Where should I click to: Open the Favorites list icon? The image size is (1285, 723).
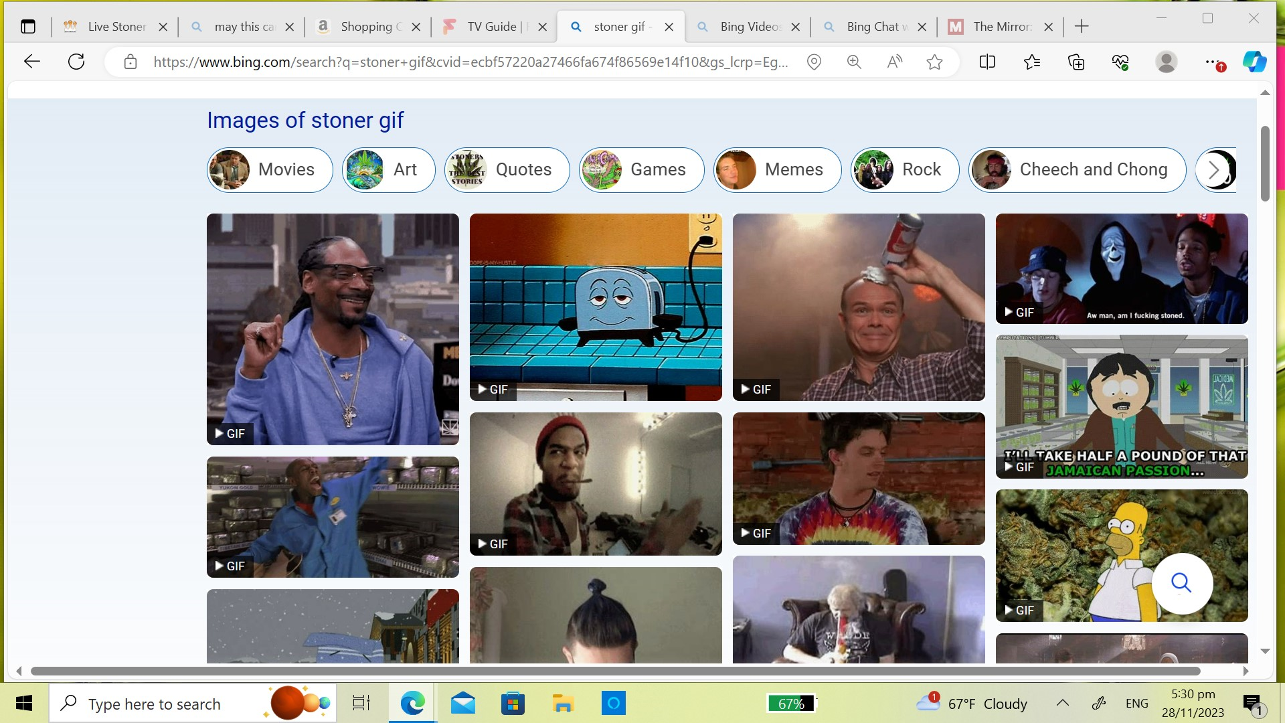click(1032, 62)
